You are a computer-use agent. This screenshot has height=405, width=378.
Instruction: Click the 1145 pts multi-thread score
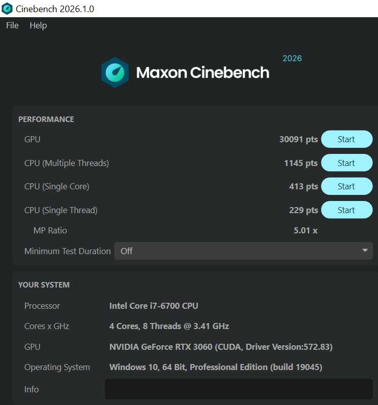(301, 163)
